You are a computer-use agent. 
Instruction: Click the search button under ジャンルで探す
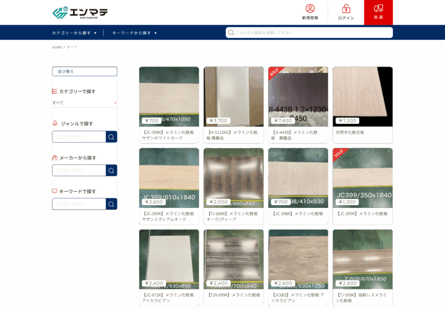pyautogui.click(x=111, y=137)
